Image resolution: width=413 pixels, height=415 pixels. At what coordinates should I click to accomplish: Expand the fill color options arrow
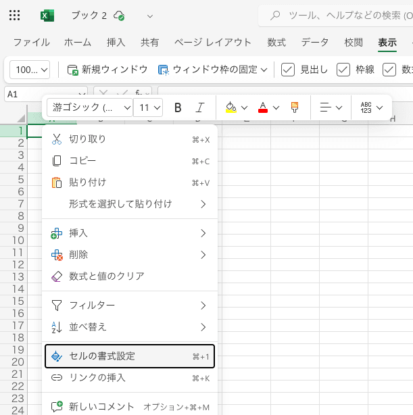[245, 107]
